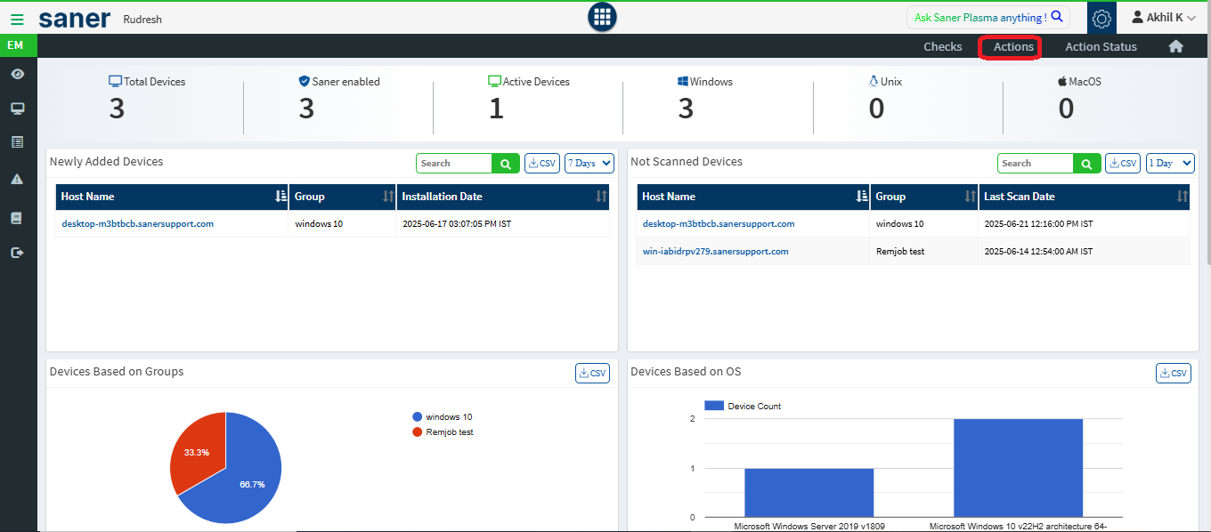Click the Active Devices green monitor icon
Image resolution: width=1211 pixels, height=532 pixels.
tap(494, 81)
